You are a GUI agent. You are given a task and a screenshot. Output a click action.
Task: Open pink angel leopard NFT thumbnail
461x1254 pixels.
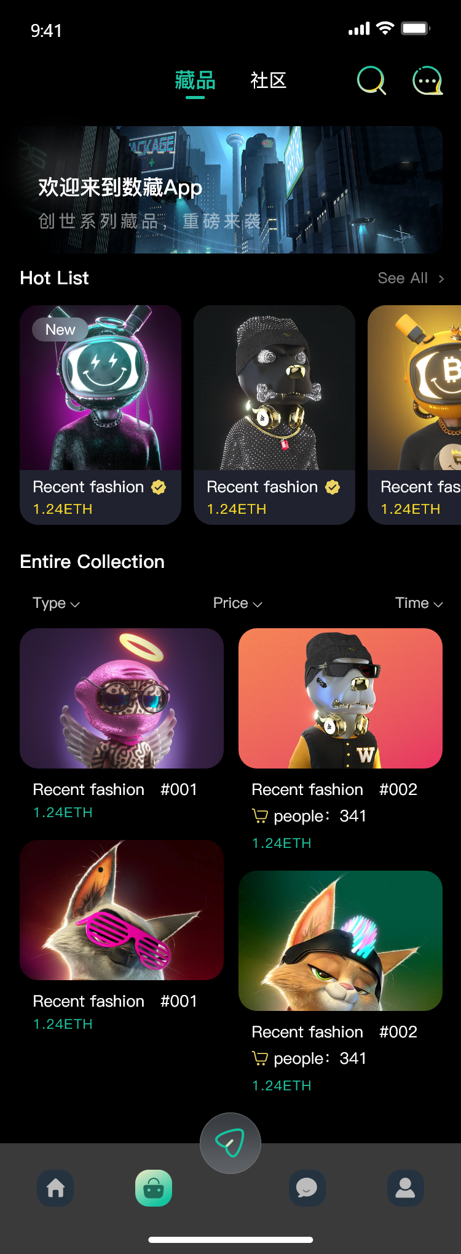point(122,698)
